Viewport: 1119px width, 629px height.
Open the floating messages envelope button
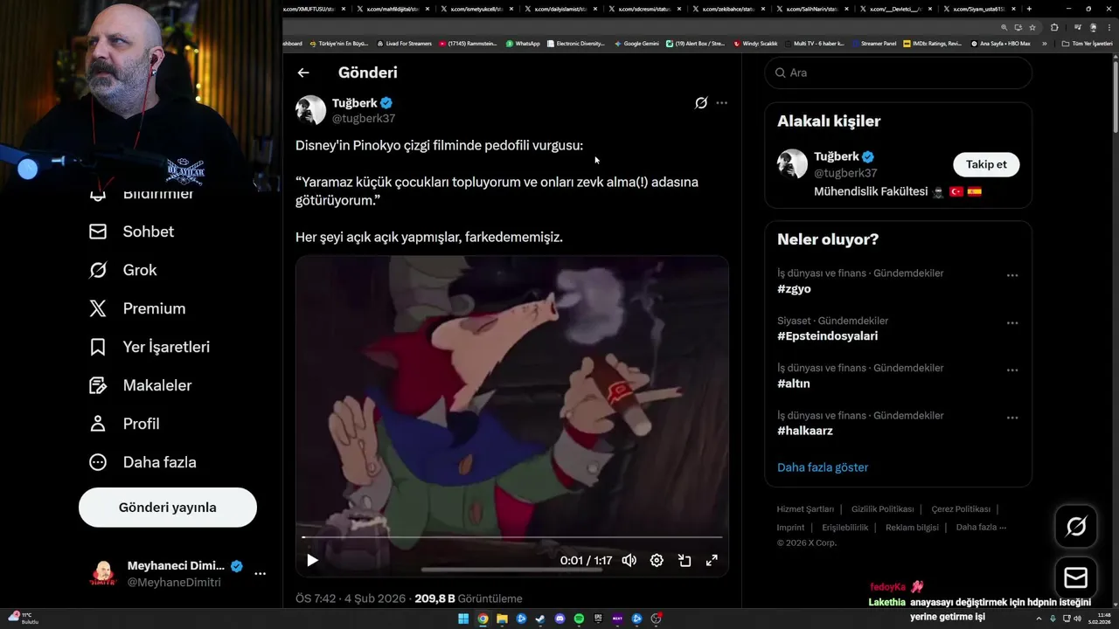[1076, 578]
